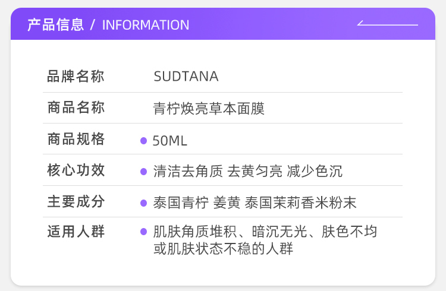Image resolution: width=446 pixels, height=291 pixels.
Task: Click the purple bullet before 肌肤角质堆积
Action: [x=143, y=232]
